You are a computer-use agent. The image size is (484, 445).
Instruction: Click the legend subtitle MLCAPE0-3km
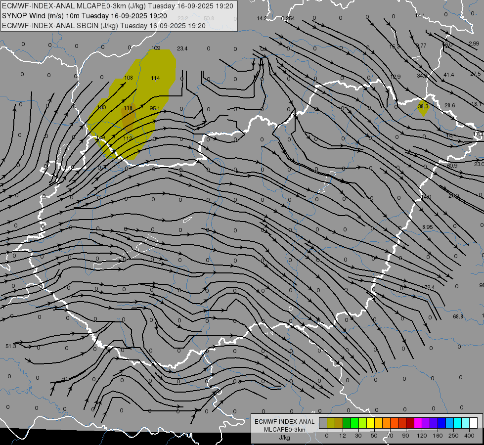285,430
